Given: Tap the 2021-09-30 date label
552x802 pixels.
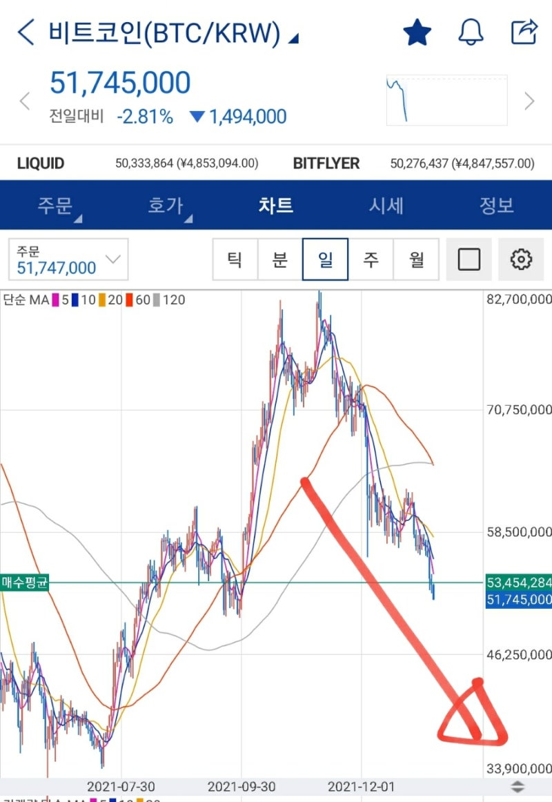Looking at the screenshot, I should click(x=241, y=786).
